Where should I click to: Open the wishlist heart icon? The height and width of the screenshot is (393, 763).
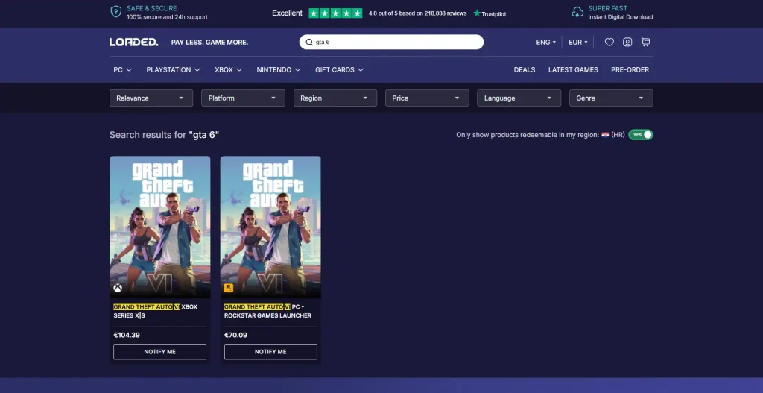pos(610,42)
